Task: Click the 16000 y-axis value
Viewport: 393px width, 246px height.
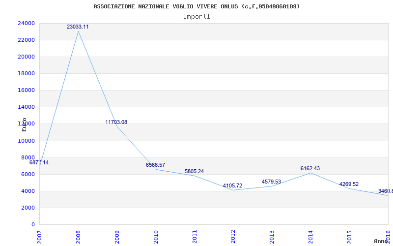Action: click(27, 91)
